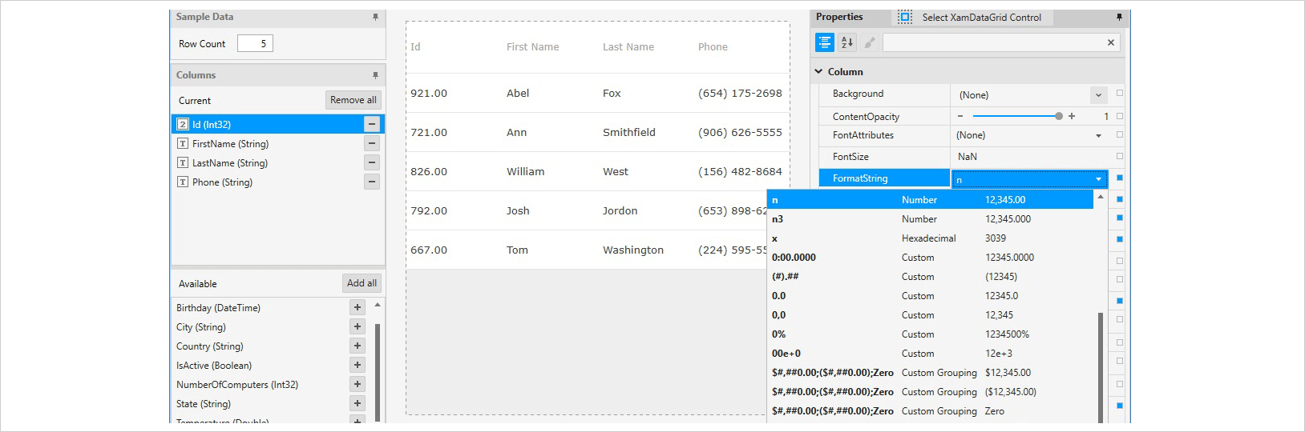Click the Add all button
The image size is (1305, 432).
point(362,283)
